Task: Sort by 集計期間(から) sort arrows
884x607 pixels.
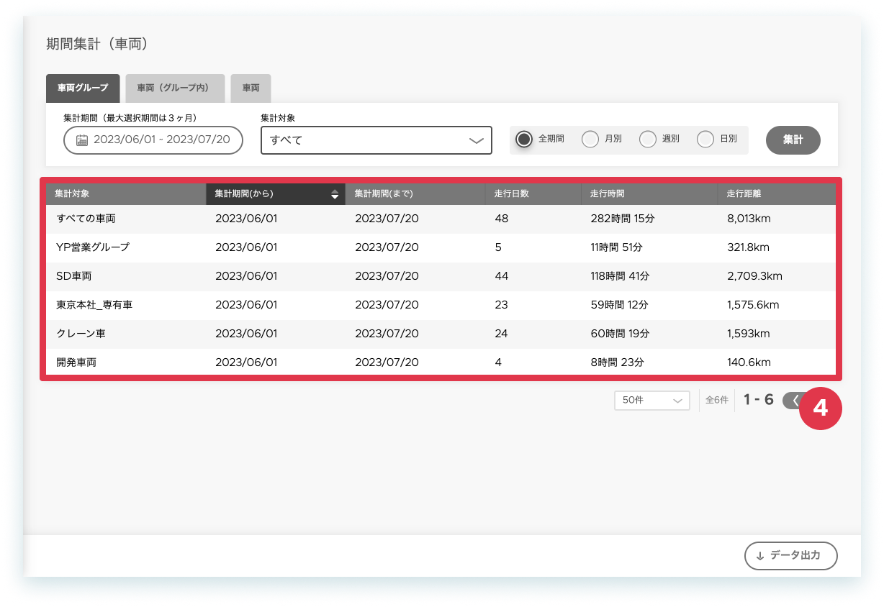Action: coord(334,194)
